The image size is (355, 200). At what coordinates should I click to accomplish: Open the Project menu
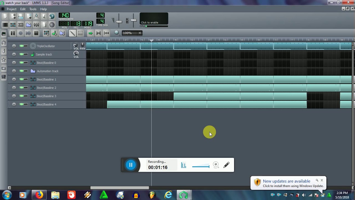(x=12, y=9)
